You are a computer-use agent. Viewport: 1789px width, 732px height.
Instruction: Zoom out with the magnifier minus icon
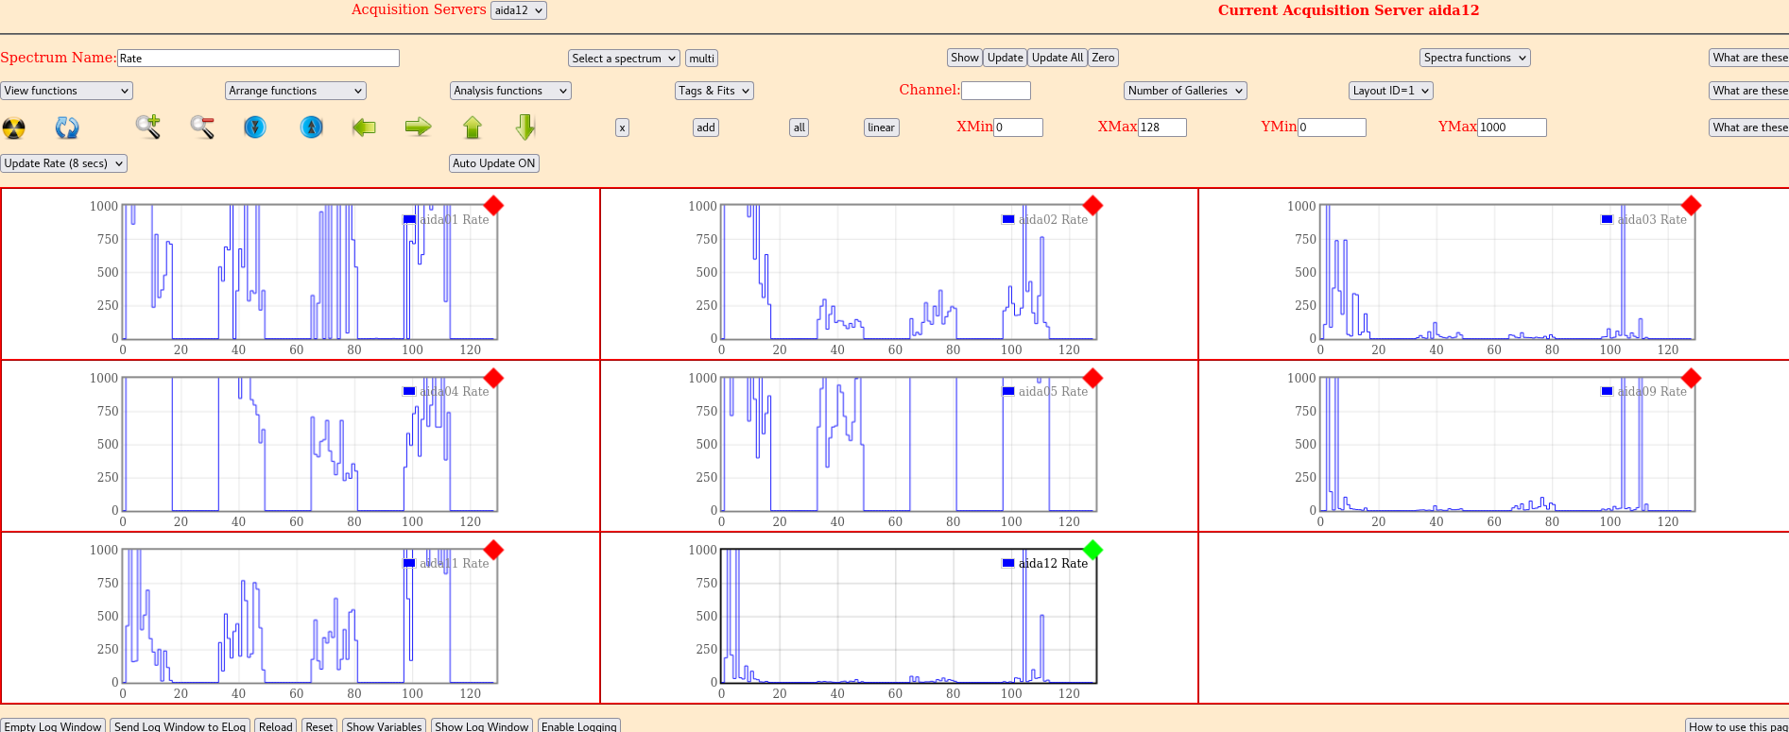(x=202, y=128)
